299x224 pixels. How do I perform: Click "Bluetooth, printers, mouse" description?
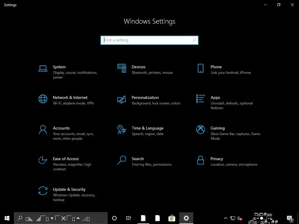(152, 73)
